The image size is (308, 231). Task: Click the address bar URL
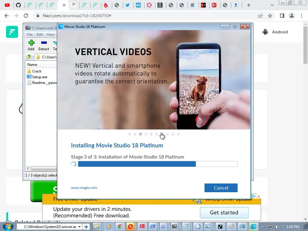77,16
